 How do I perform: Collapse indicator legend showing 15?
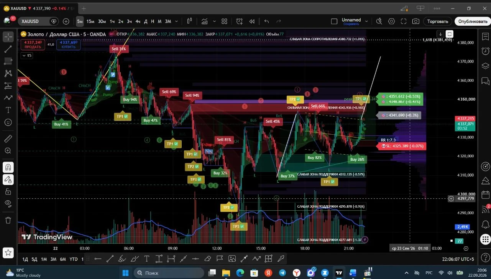point(26,56)
